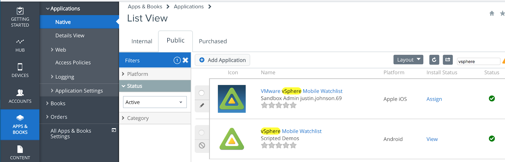Click "Sandbox Admin justin.johnson.69" text

tap(301, 98)
